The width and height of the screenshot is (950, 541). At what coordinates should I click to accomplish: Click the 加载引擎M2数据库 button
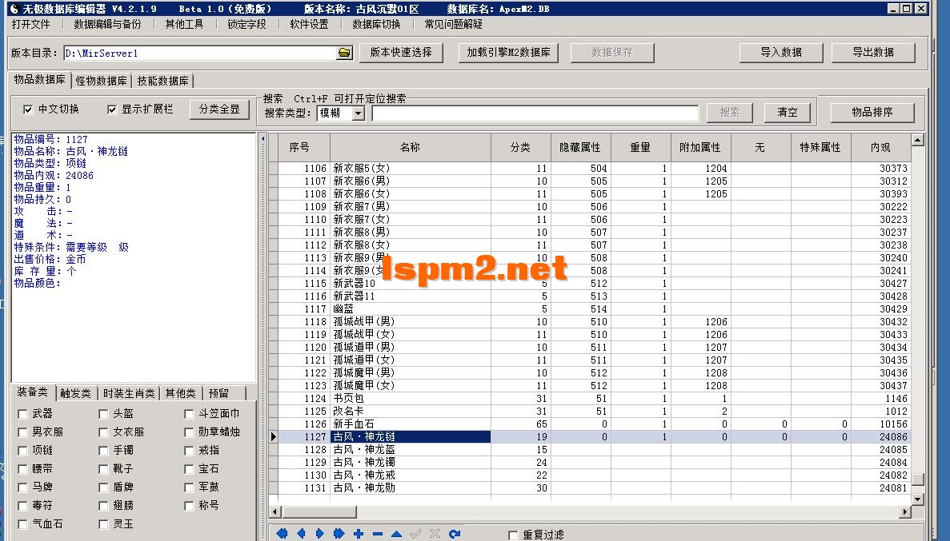tap(508, 53)
